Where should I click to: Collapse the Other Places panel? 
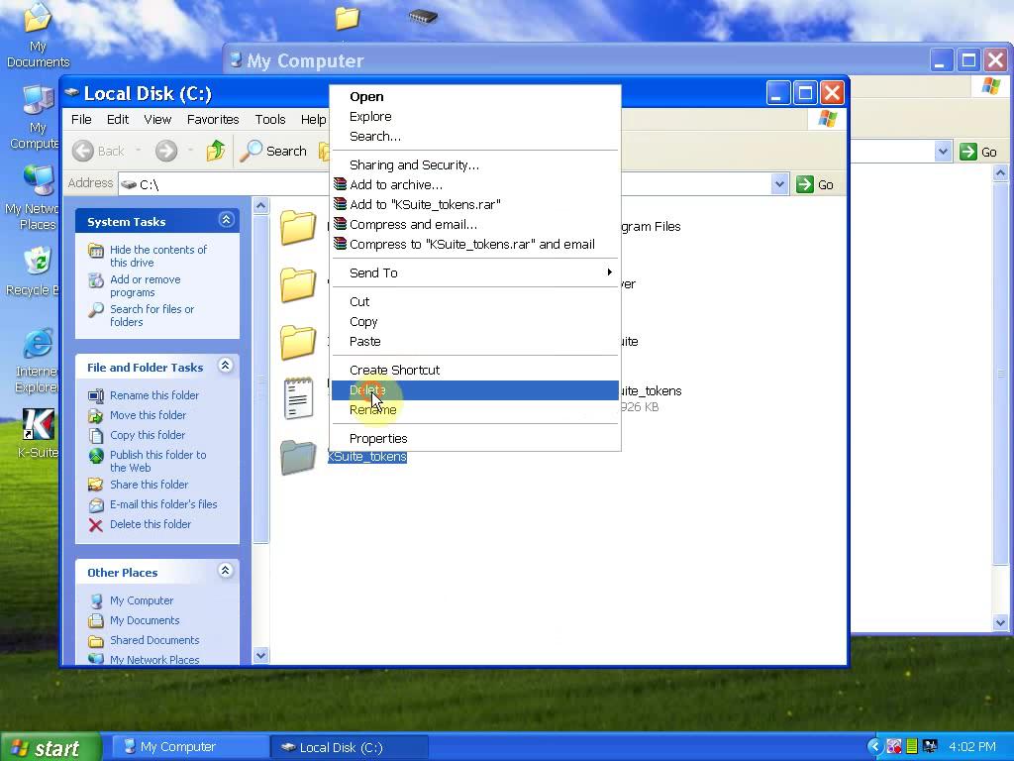(225, 571)
